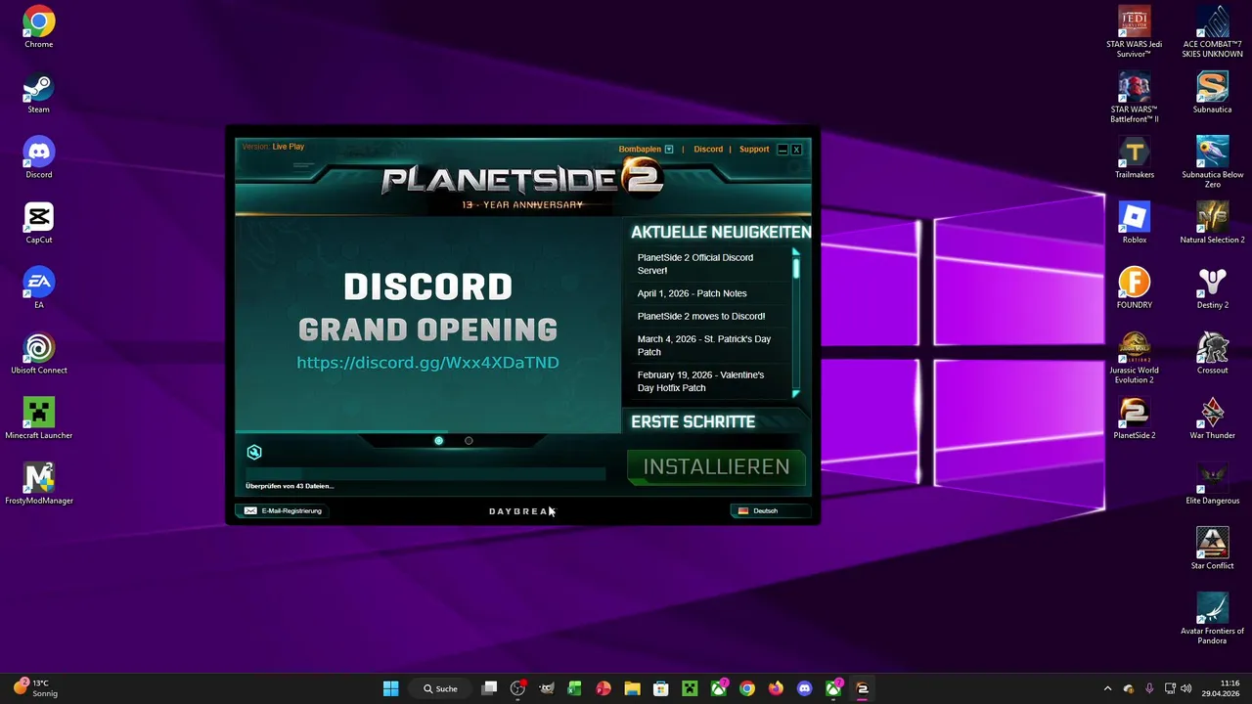
Task: Select the Trailmakers desktop icon
Action: pyautogui.click(x=1135, y=158)
